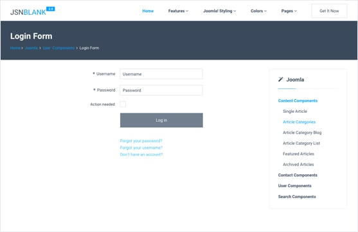Open Article Category Blog sidebar item
Image resolution: width=358 pixels, height=232 pixels.
point(302,133)
